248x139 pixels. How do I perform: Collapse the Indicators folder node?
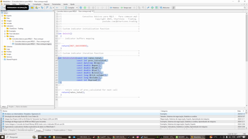pos(2,26)
